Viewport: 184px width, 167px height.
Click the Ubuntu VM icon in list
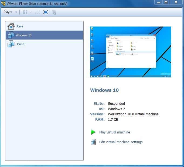point(11,44)
